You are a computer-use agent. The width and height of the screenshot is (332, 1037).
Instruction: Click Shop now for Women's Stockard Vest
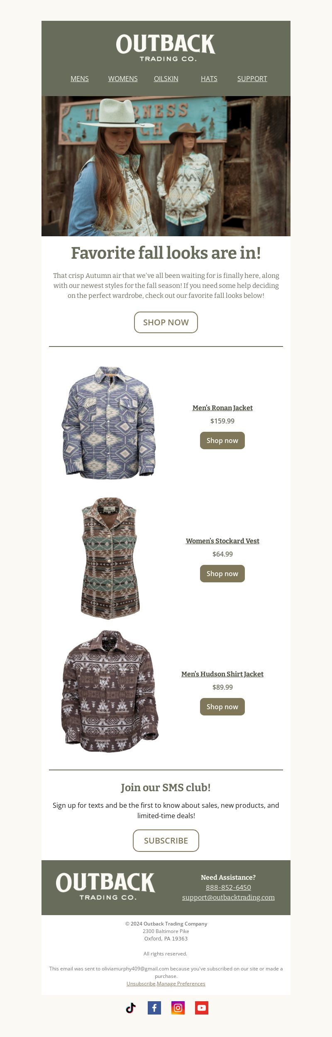point(222,574)
